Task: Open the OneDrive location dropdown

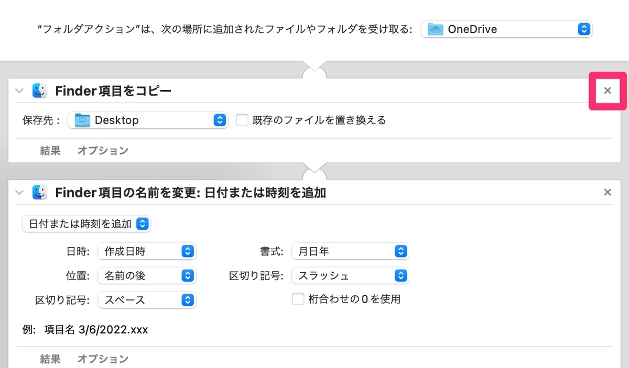Action: coord(583,29)
